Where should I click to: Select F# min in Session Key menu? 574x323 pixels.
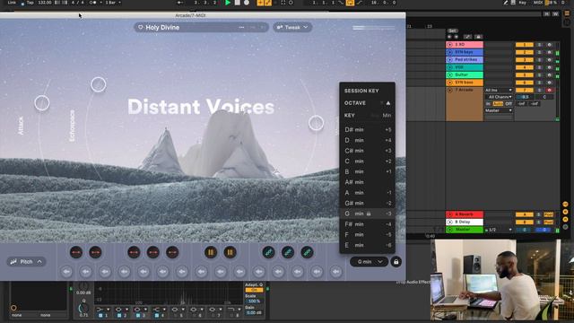tap(368, 224)
